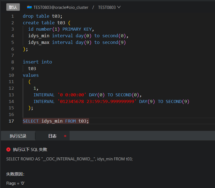Click line number 8 in the gutter
The width and height of the screenshot is (215, 188).
12,62
